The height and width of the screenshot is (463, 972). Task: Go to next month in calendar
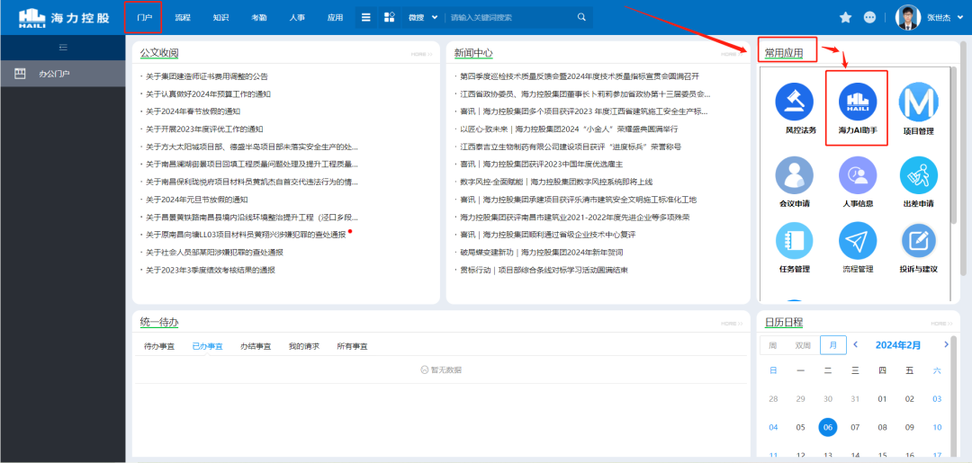[x=946, y=344]
